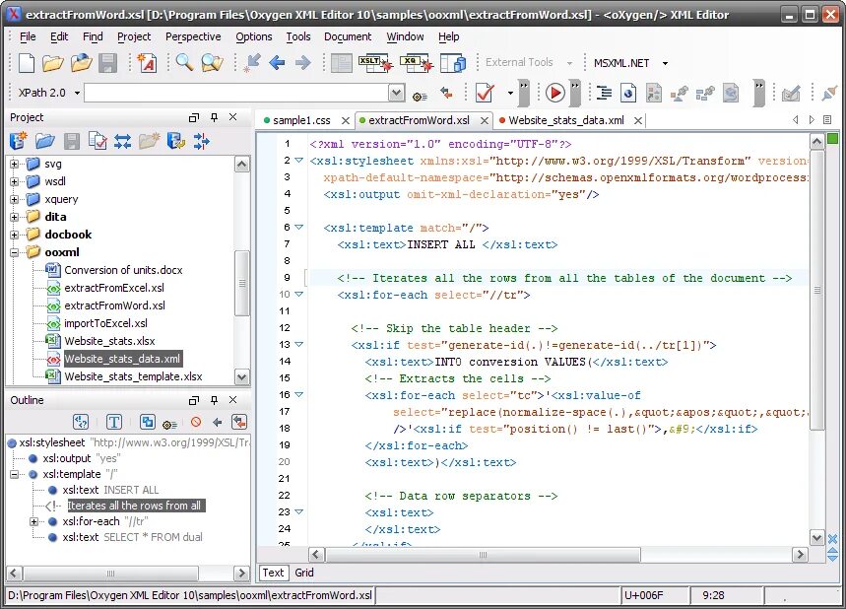846x609 pixels.
Task: Click the red Apply transformation play button
Action: [555, 93]
